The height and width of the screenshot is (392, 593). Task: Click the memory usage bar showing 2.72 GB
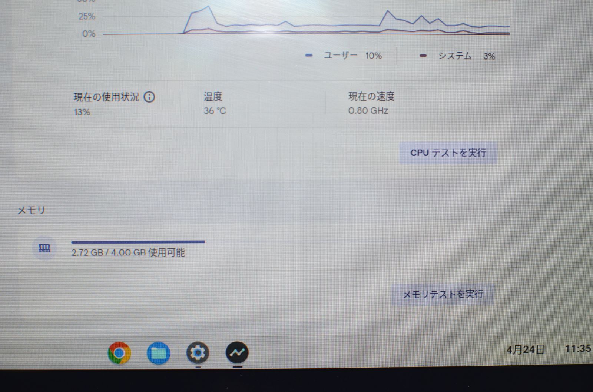pyautogui.click(x=138, y=242)
